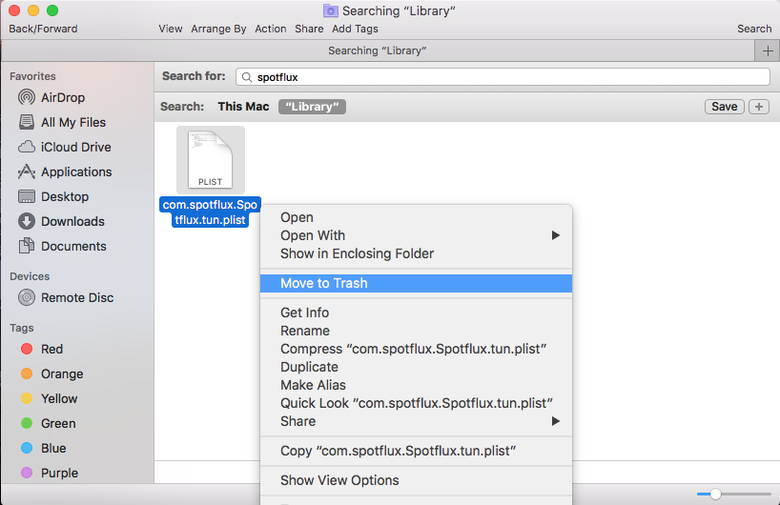Image resolution: width=780 pixels, height=505 pixels.
Task: Switch search scope to This Mac
Action: tap(243, 107)
